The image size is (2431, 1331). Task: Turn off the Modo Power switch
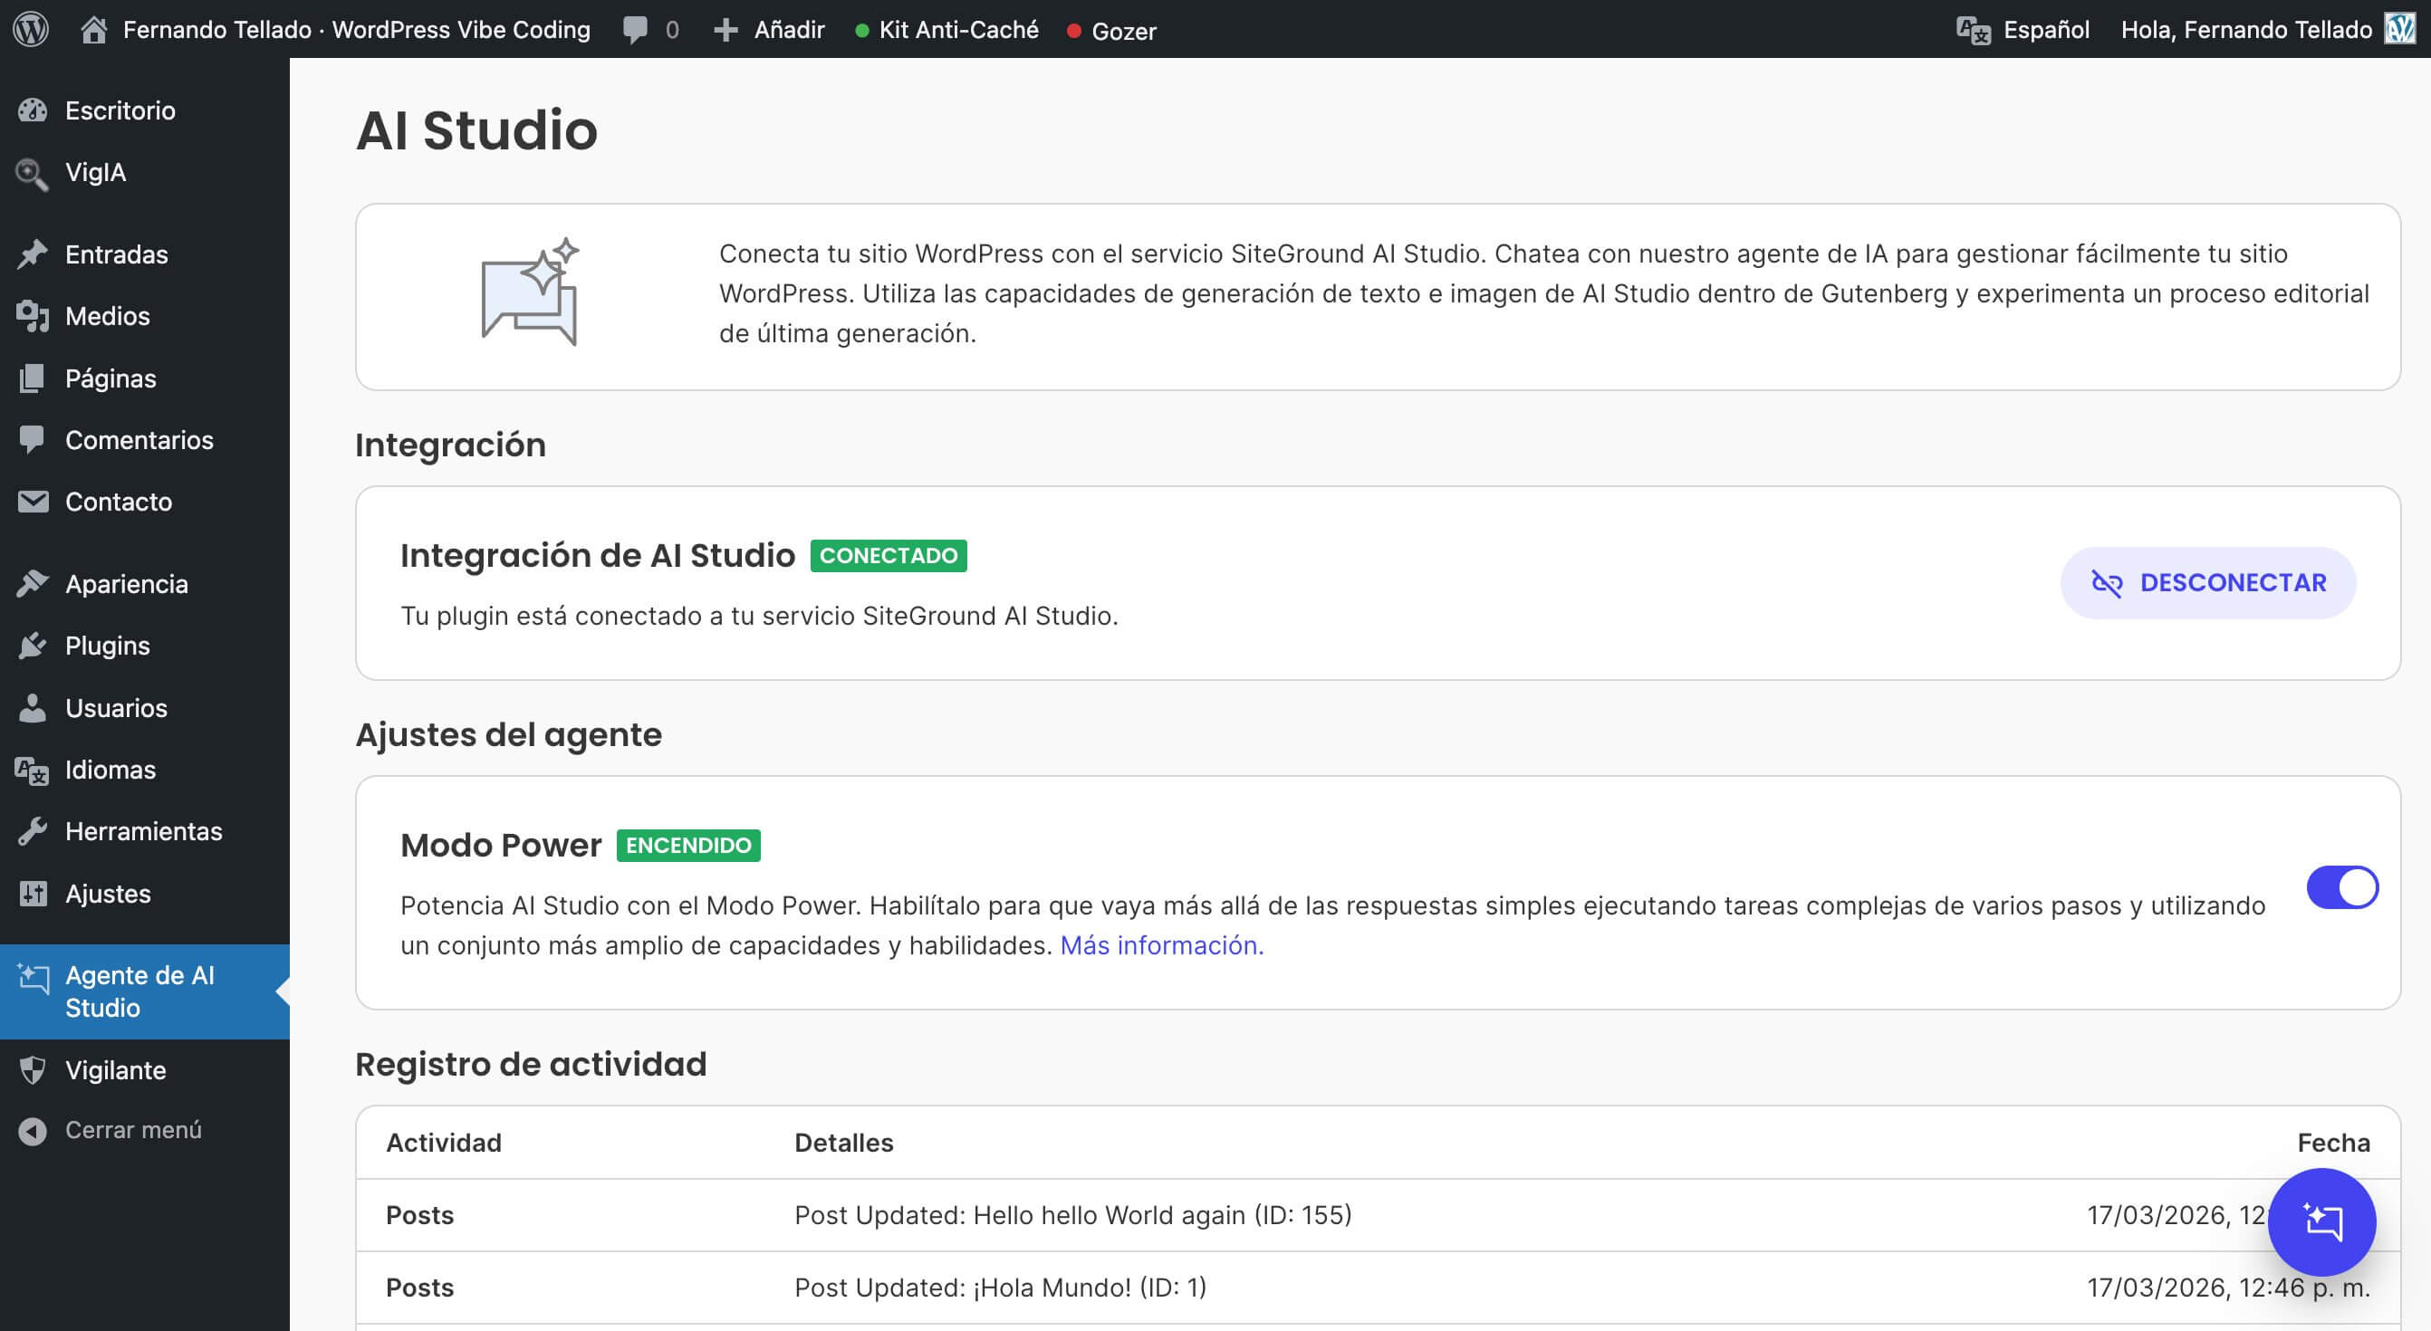[x=2342, y=887]
